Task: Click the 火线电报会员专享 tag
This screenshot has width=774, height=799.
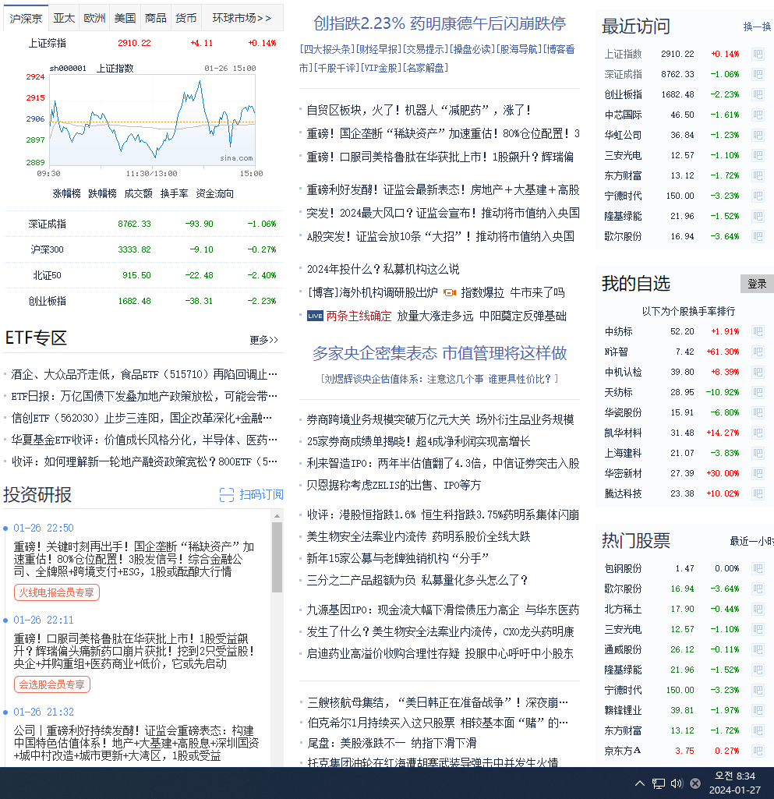Action: (57, 592)
